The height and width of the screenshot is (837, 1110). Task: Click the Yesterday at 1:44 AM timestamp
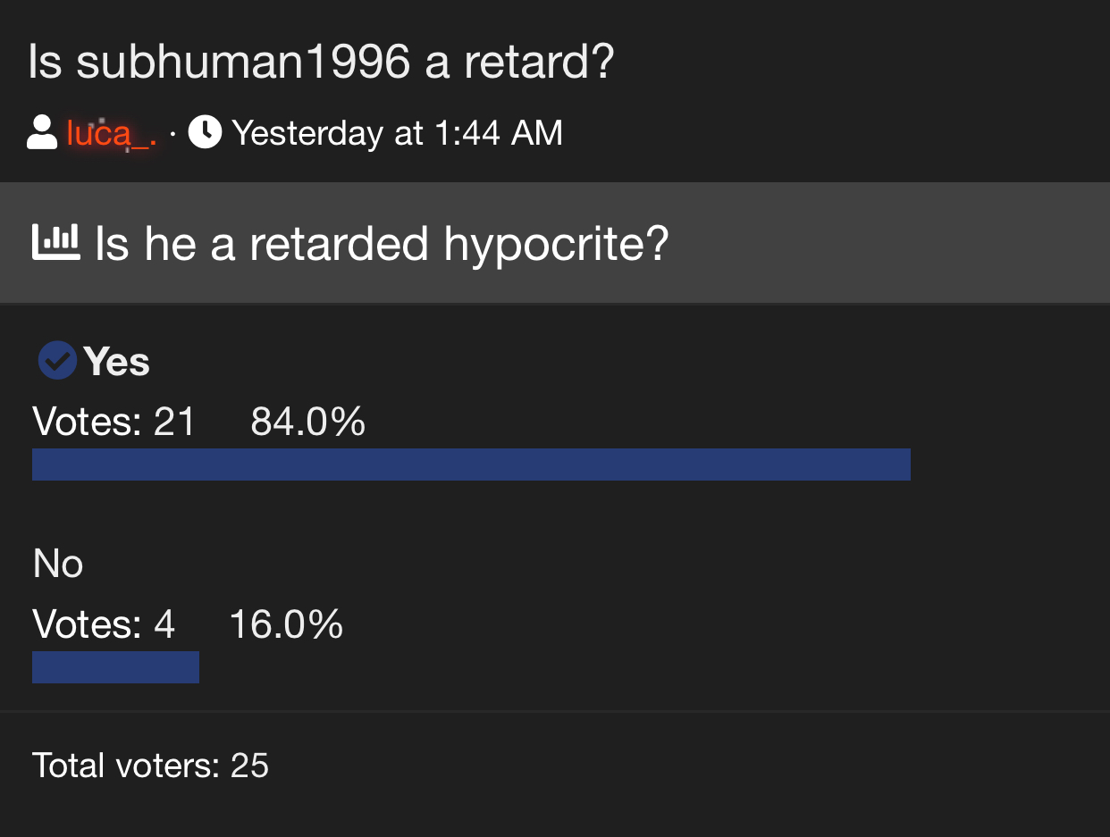(x=398, y=134)
